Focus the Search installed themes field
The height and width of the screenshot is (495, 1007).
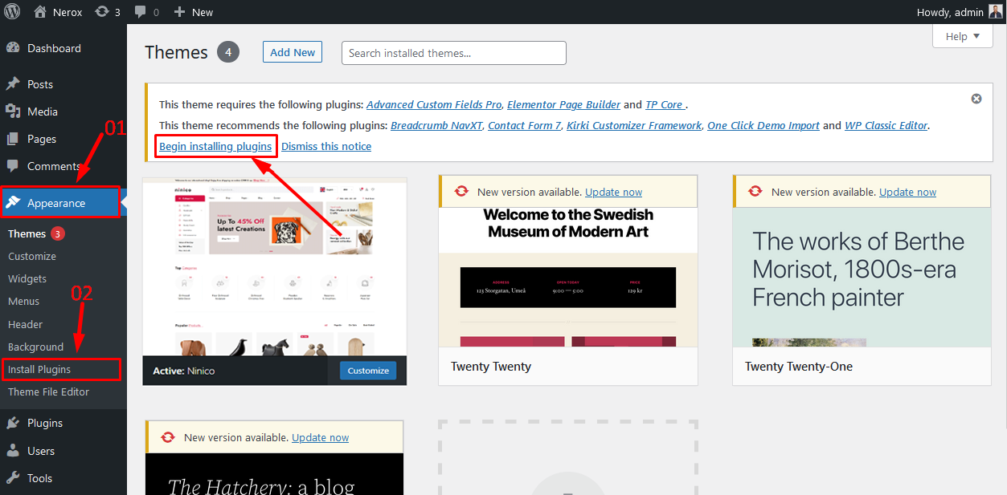454,53
